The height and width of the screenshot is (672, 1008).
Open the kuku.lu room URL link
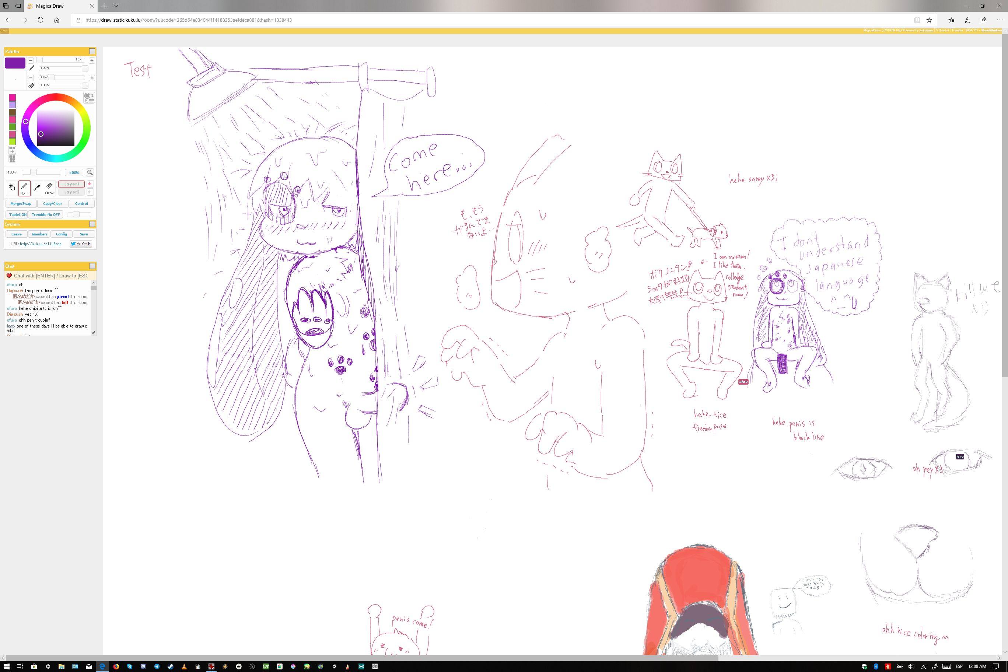pos(41,244)
